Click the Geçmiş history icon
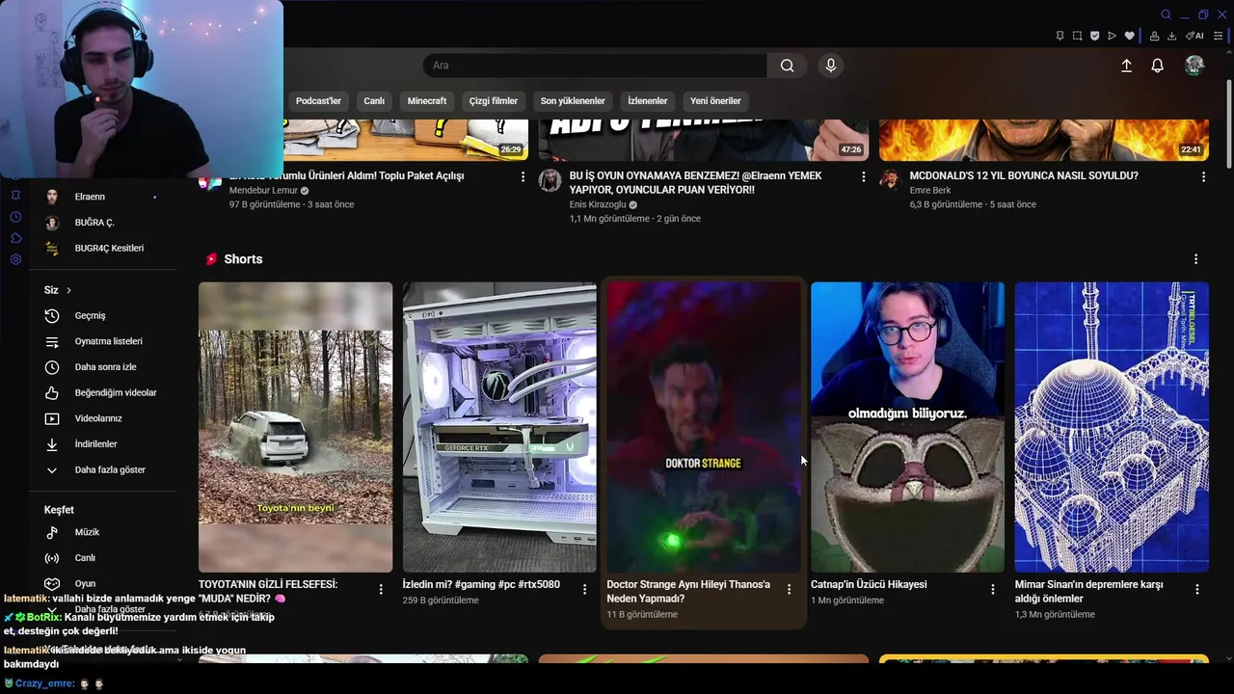This screenshot has width=1234, height=694. pyautogui.click(x=52, y=316)
